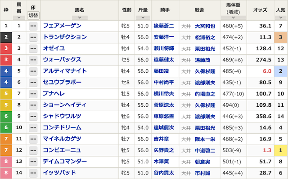The width and height of the screenshot is (288, 179).
Task: Toggle mark selector for コンビエーニュ
Action: click(x=33, y=150)
